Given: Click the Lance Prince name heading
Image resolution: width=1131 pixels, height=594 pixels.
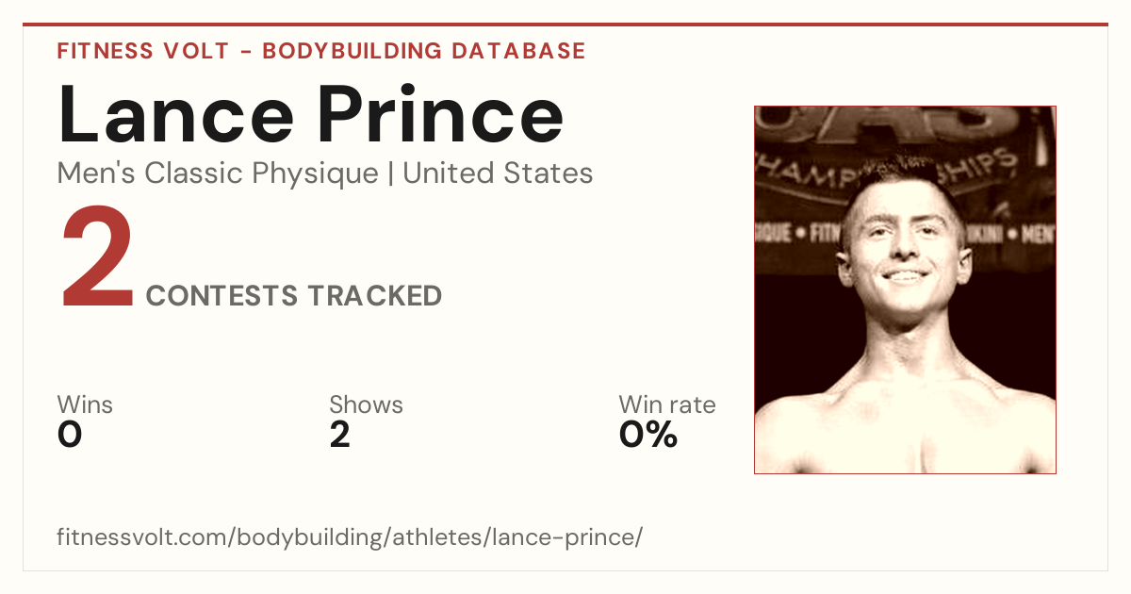Looking at the screenshot, I should (311, 114).
